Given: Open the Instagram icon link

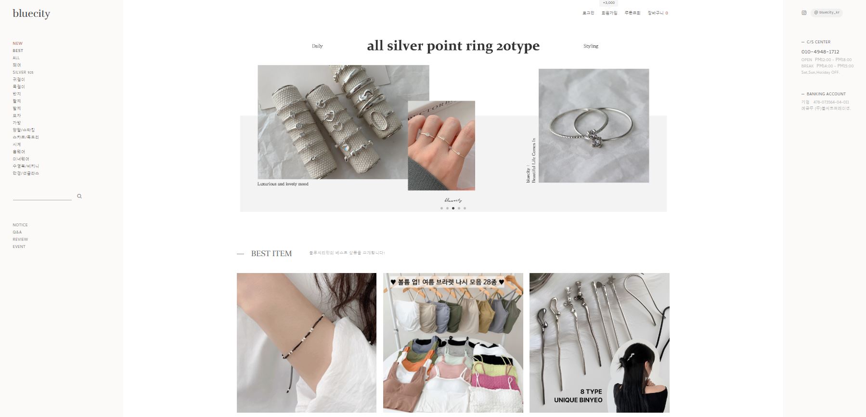Looking at the screenshot, I should [x=804, y=13].
